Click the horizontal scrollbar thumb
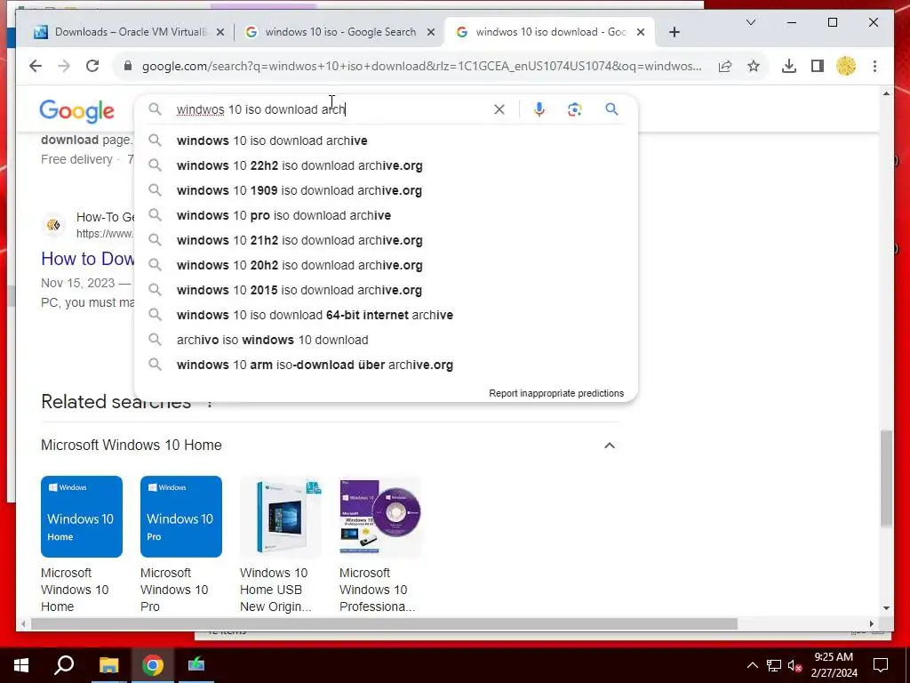The height and width of the screenshot is (683, 910). pyautogui.click(x=384, y=623)
